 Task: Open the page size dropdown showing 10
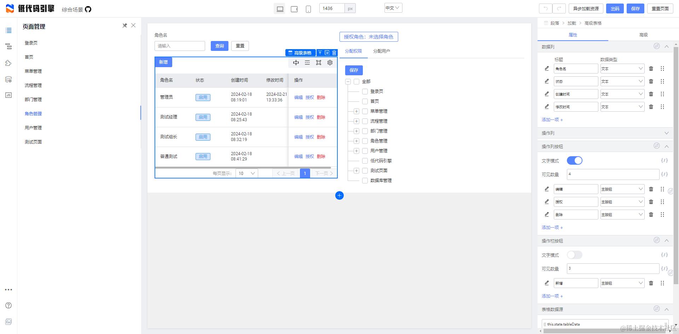(x=246, y=173)
